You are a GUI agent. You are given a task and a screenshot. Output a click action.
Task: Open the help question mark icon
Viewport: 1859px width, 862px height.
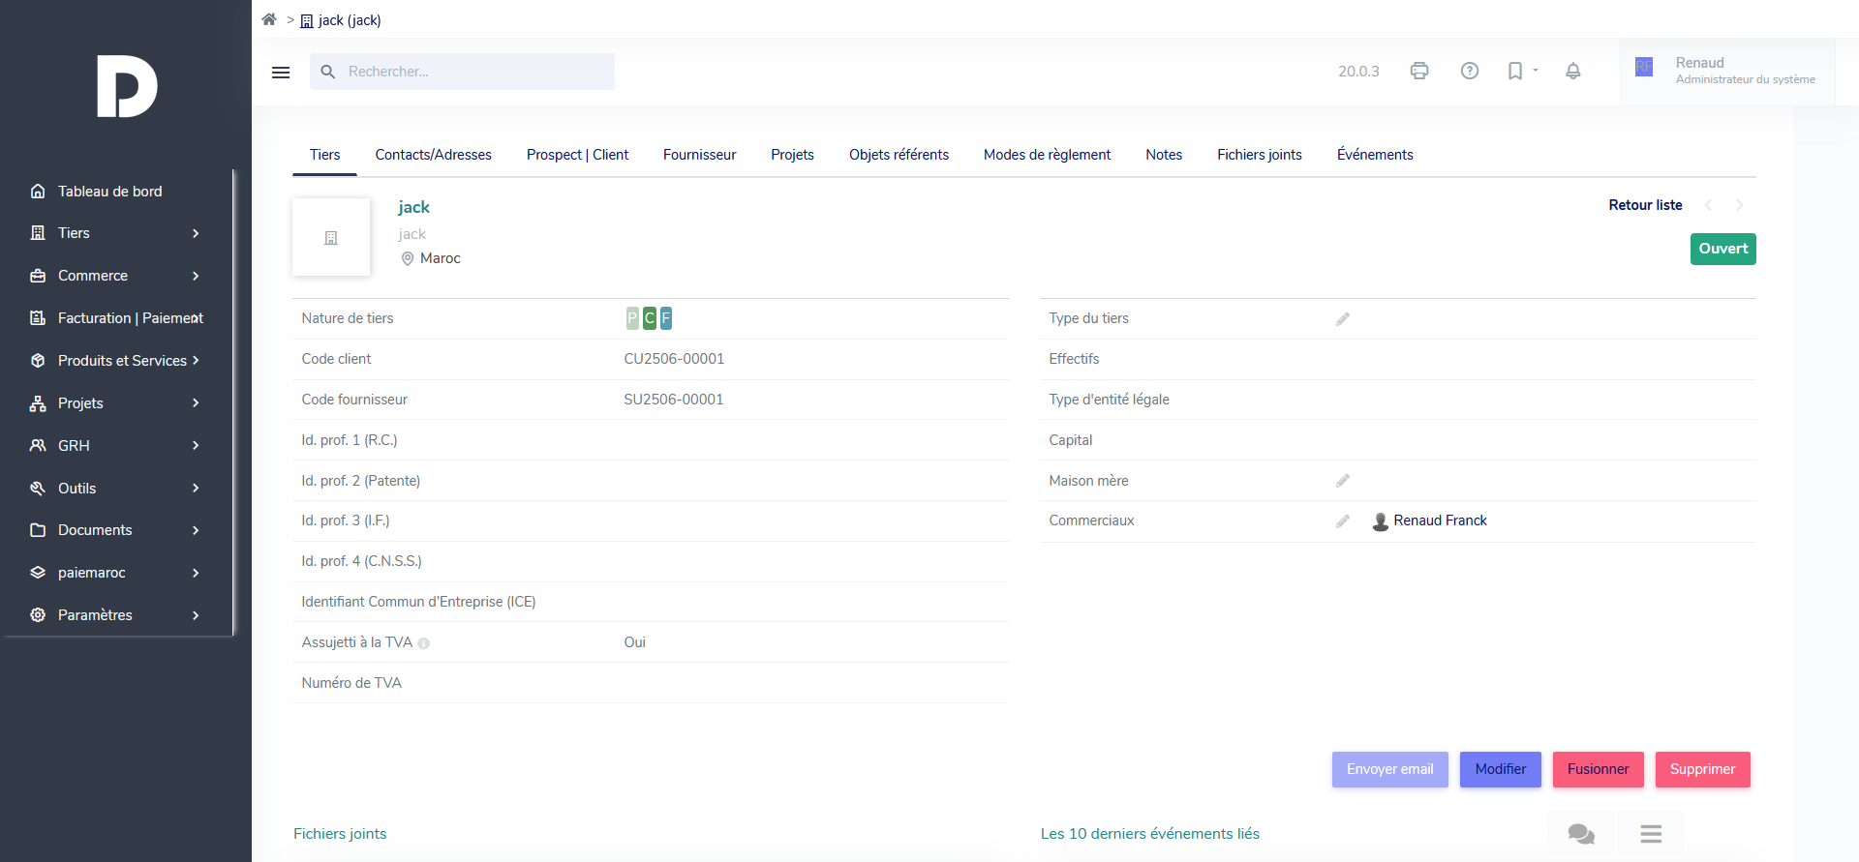[x=1470, y=71]
